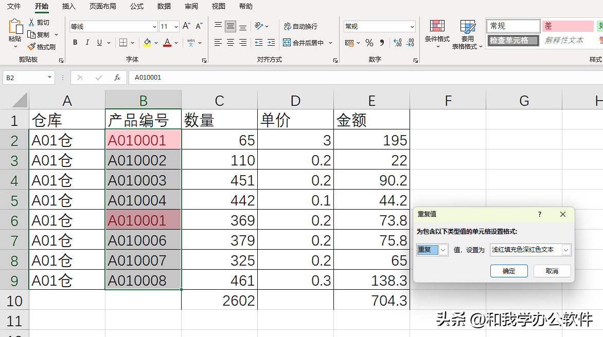Click the text orientation icon
The image size is (603, 337).
click(x=259, y=26)
